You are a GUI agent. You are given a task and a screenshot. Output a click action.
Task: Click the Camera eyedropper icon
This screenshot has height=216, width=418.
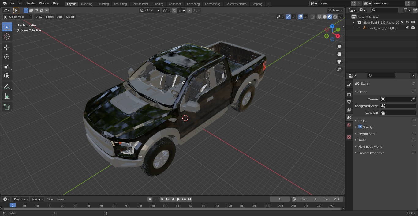(x=413, y=99)
